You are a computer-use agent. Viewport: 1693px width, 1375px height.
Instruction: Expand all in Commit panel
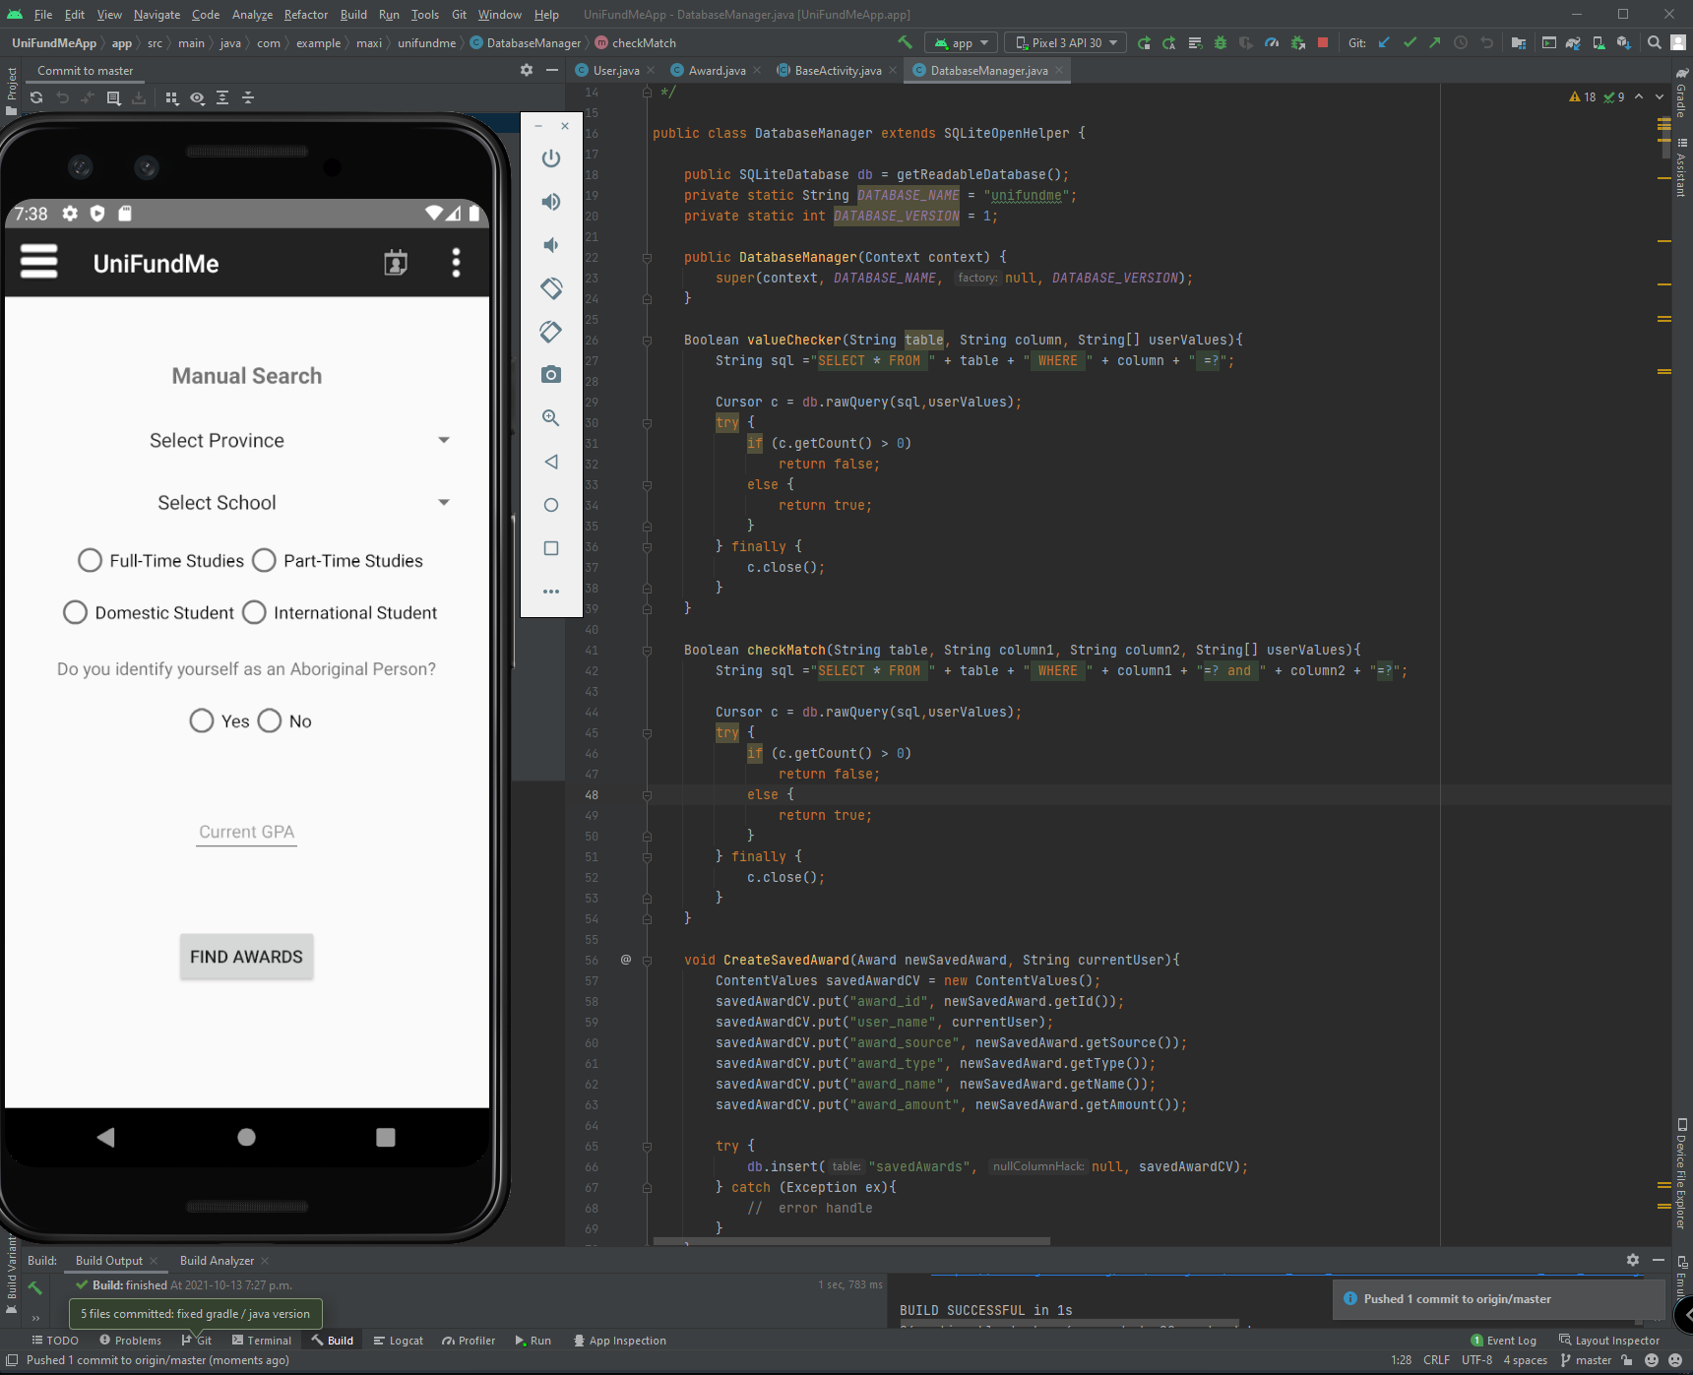[x=222, y=97]
